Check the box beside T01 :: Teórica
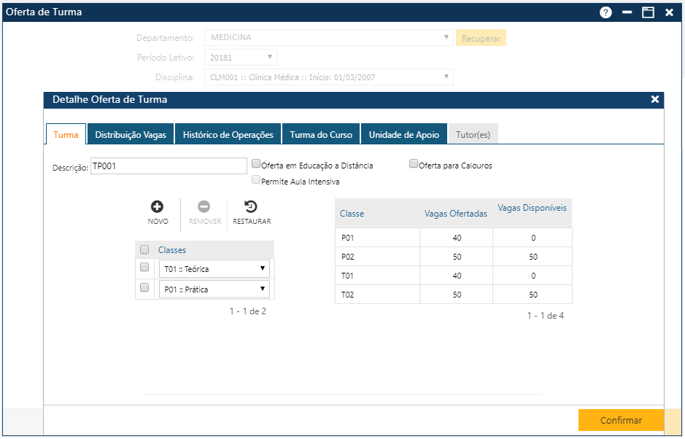Screen dimensions: 685x439 [144, 268]
